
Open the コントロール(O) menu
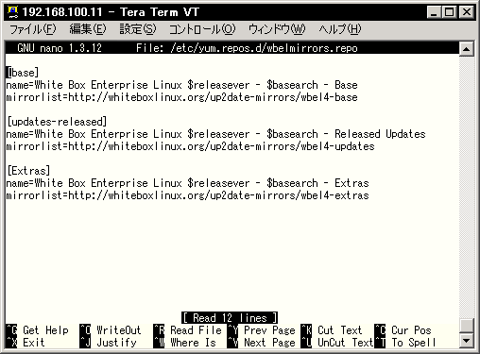(202, 29)
